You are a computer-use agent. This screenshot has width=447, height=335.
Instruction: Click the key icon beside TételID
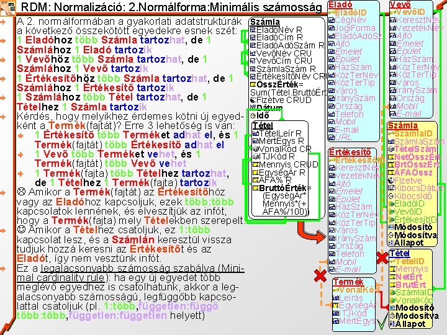point(392,261)
